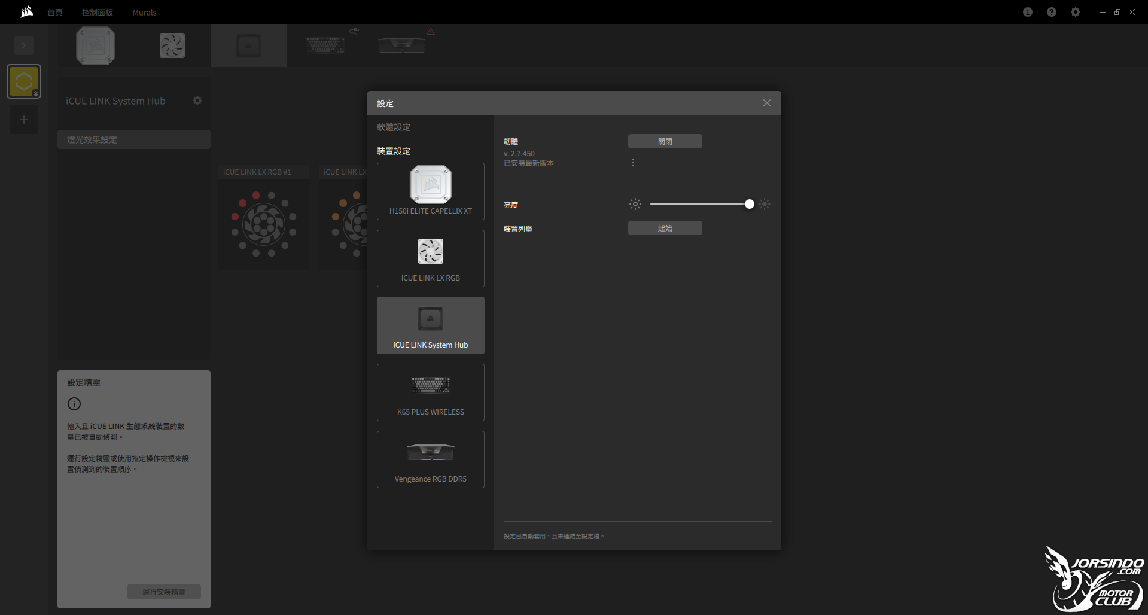The image size is (1148, 615).
Task: Select the iCUE LINK LX RGB #1 fan preview
Action: point(264,217)
